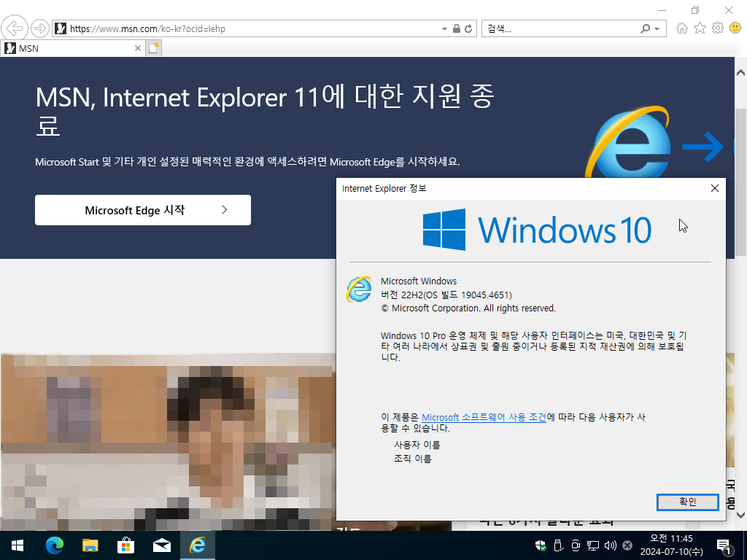The height and width of the screenshot is (560, 747).
Task: Click the safely remove hardware tray icon
Action: [x=558, y=545]
